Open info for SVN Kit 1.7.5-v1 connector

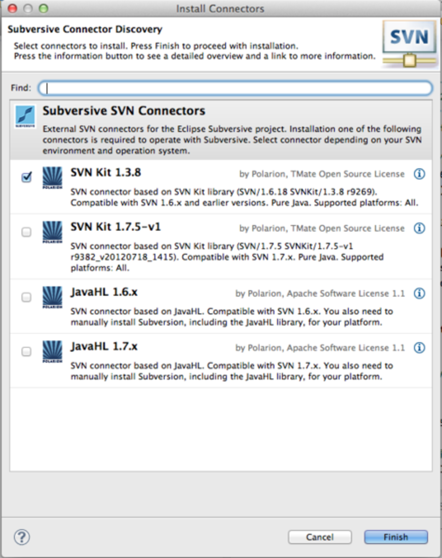coord(419,228)
